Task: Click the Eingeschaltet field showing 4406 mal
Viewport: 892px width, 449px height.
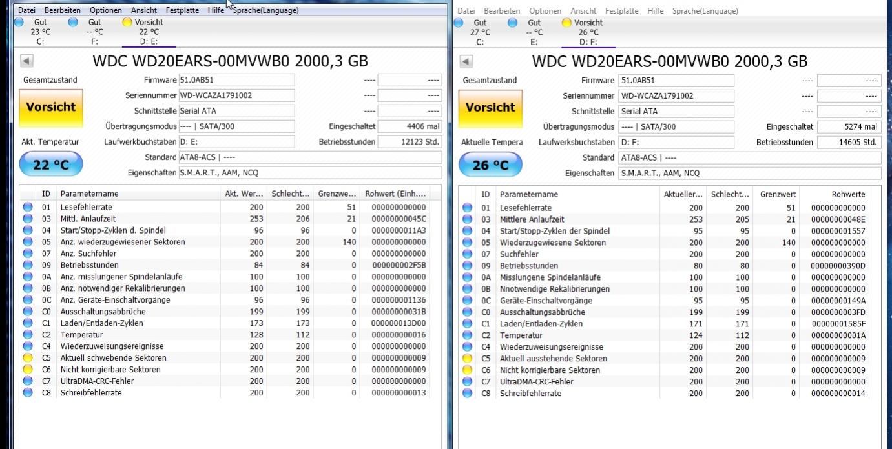Action: coord(410,126)
